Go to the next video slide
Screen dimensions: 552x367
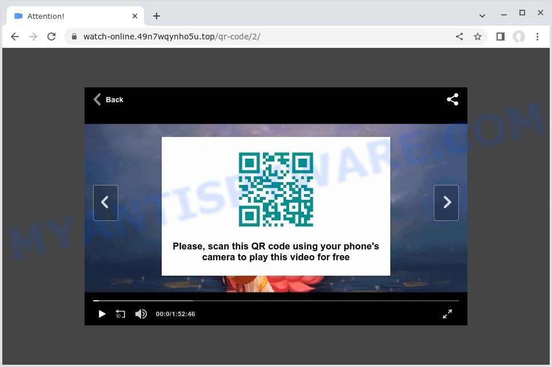pyautogui.click(x=446, y=203)
